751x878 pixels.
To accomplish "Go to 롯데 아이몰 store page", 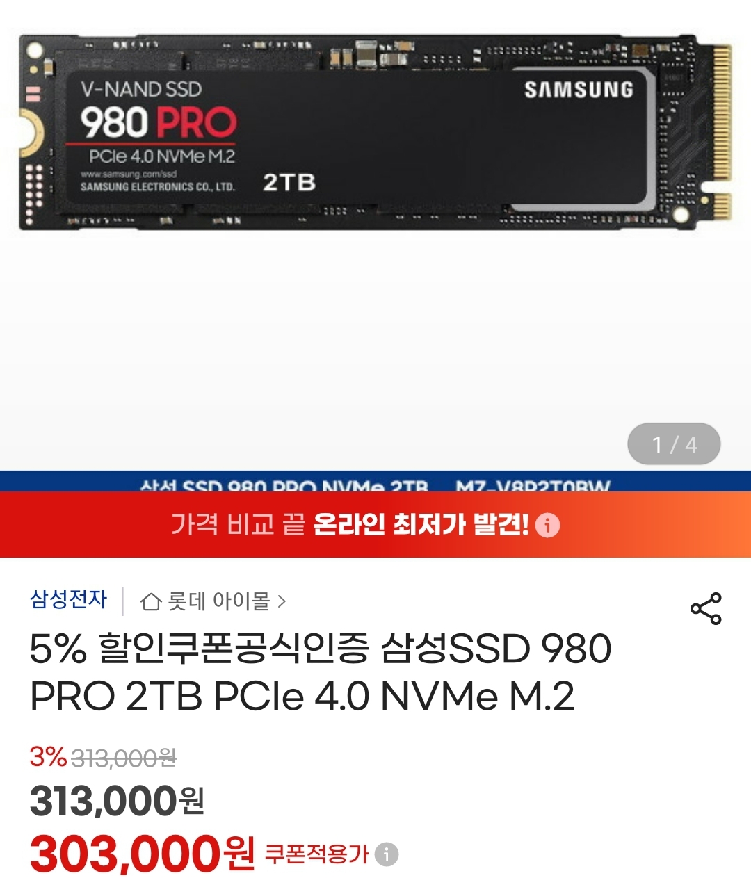I will (x=218, y=601).
